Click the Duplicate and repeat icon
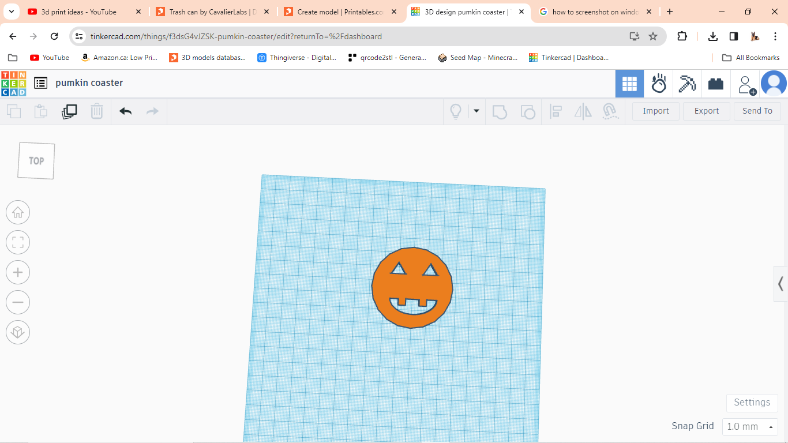 click(x=69, y=111)
